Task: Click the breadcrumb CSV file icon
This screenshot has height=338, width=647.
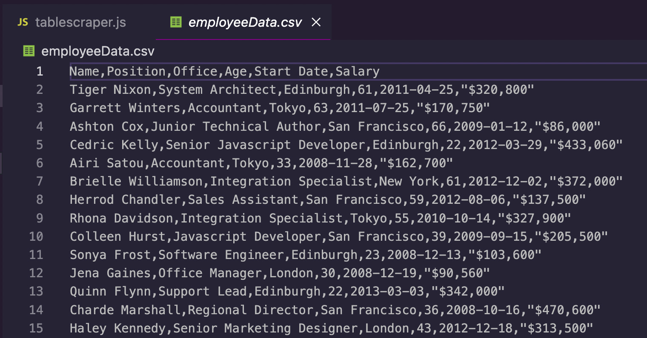Action: (29, 51)
